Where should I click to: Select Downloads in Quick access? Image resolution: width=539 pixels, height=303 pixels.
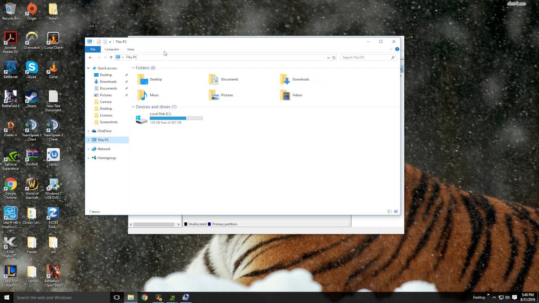[108, 82]
